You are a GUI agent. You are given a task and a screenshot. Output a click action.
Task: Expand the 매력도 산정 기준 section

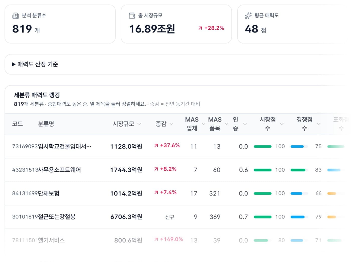pos(35,64)
